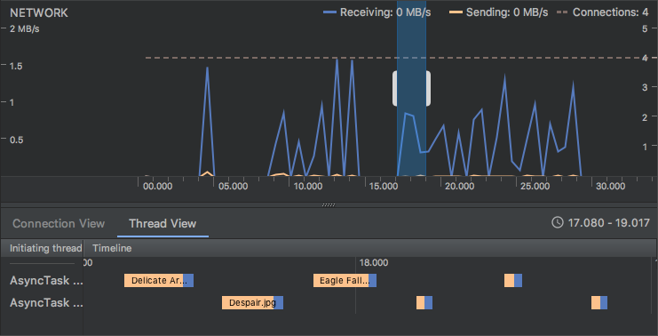This screenshot has height=336, width=658.
Task: Click the orange Sending legend marker
Action: coord(456,12)
